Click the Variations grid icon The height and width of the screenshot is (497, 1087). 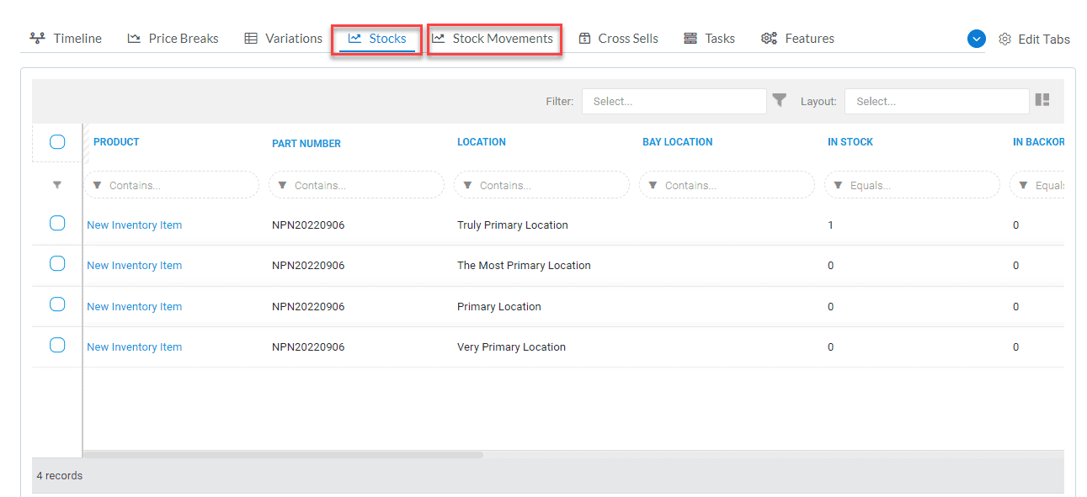click(x=250, y=38)
